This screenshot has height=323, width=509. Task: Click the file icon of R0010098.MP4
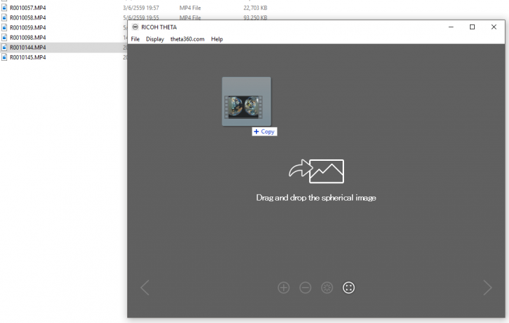(4, 37)
